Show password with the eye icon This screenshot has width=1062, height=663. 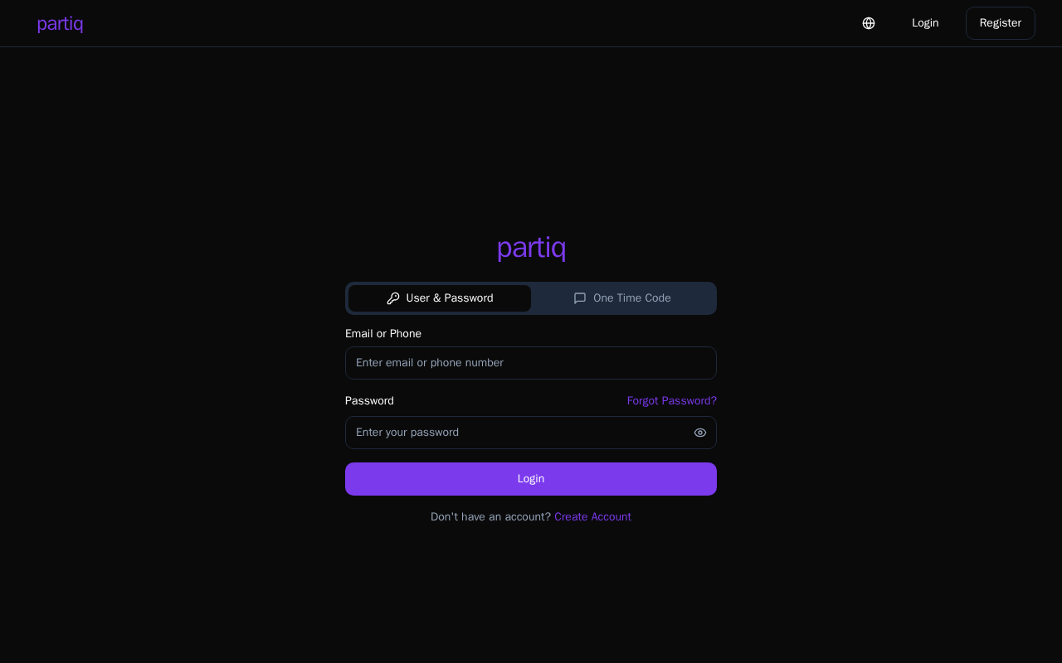[x=700, y=433]
